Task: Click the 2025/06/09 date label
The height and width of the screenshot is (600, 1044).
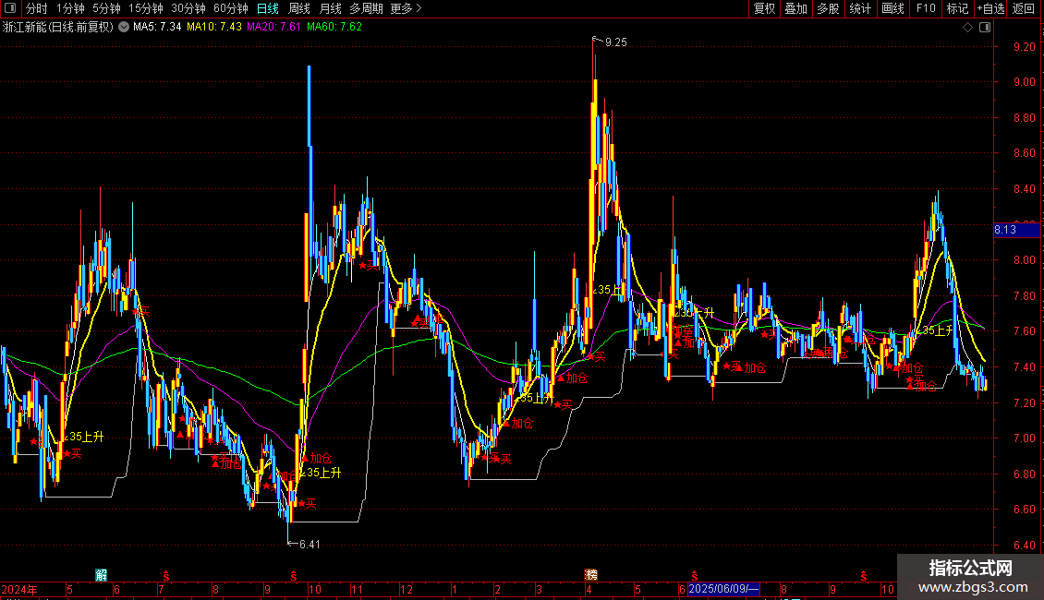Action: pos(723,589)
